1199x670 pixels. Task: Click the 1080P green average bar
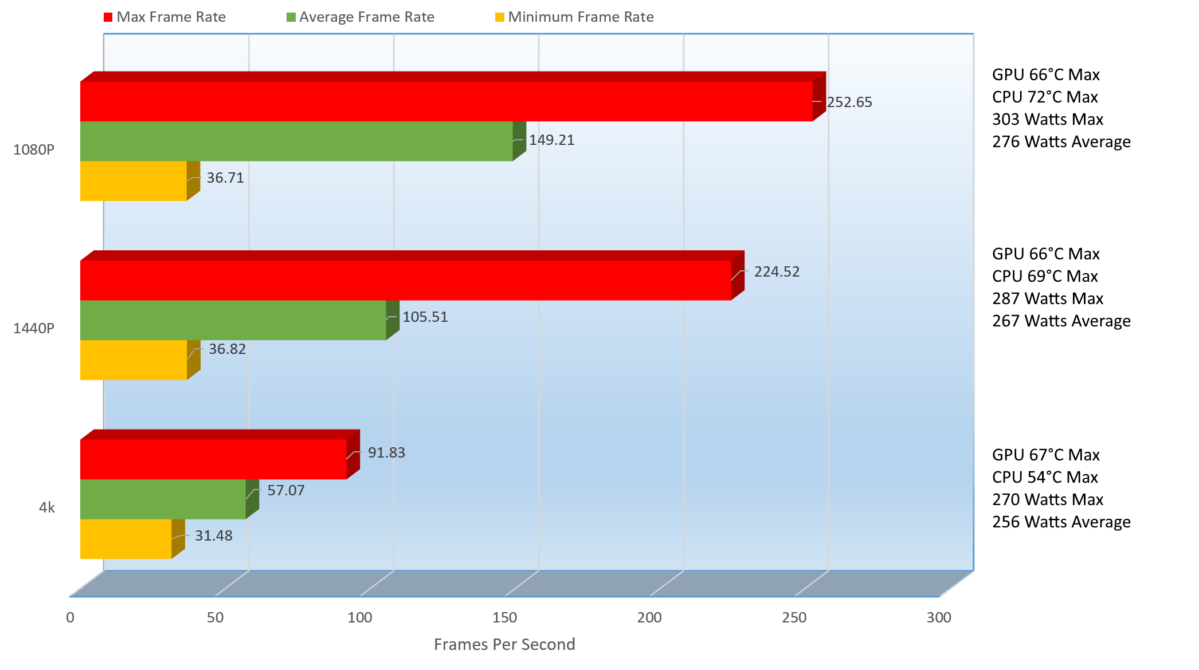296,141
